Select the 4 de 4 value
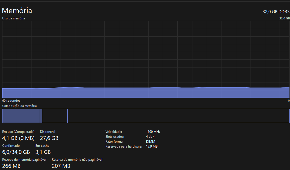 click(x=150, y=137)
